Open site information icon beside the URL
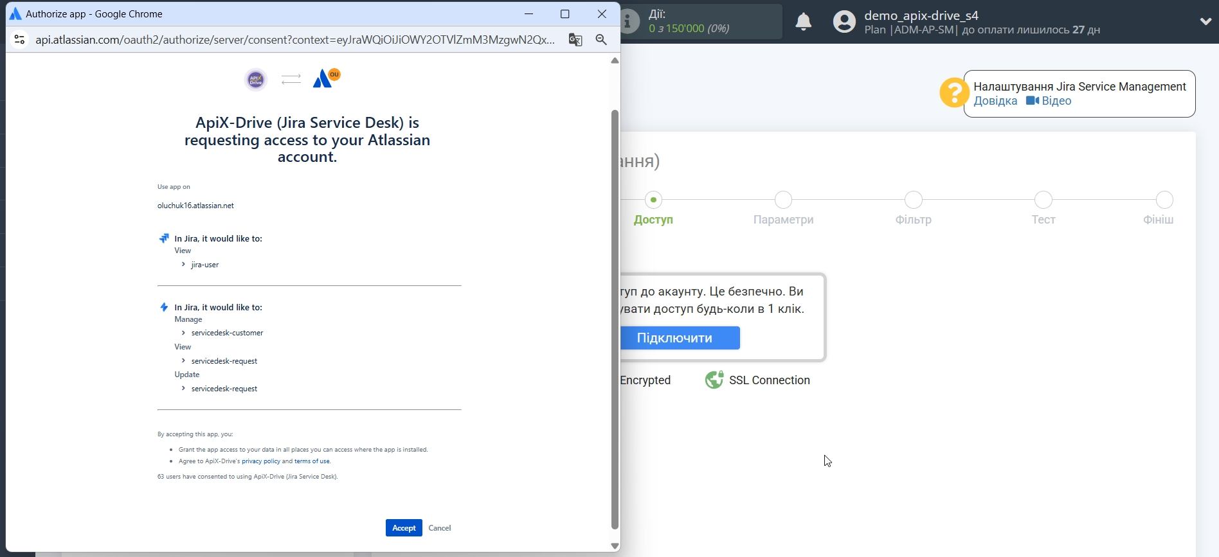This screenshot has width=1219, height=557. pos(20,40)
